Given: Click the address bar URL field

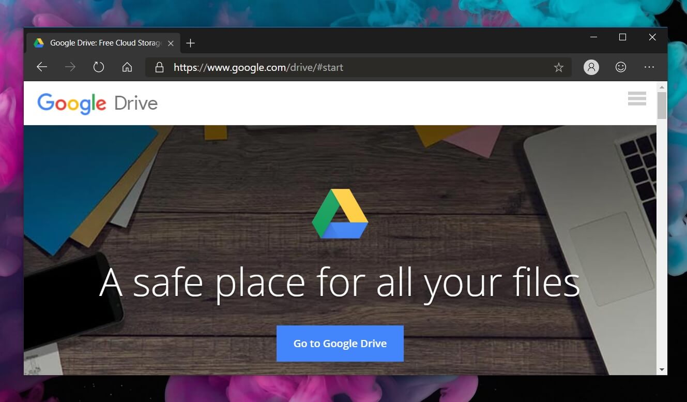Looking at the screenshot, I should tap(358, 67).
